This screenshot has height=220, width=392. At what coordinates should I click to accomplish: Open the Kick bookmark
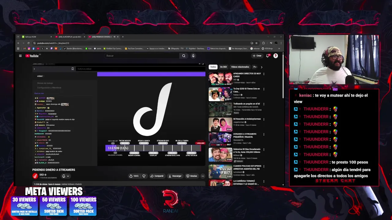89,48
